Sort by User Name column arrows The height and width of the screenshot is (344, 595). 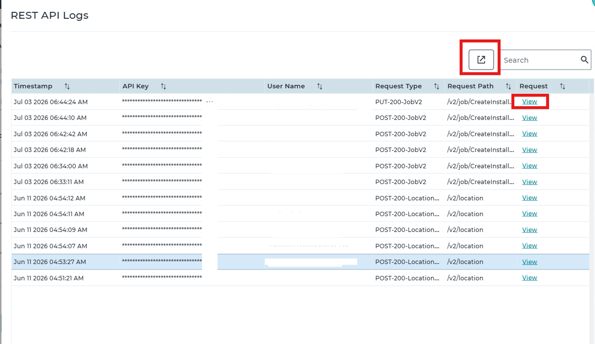320,86
